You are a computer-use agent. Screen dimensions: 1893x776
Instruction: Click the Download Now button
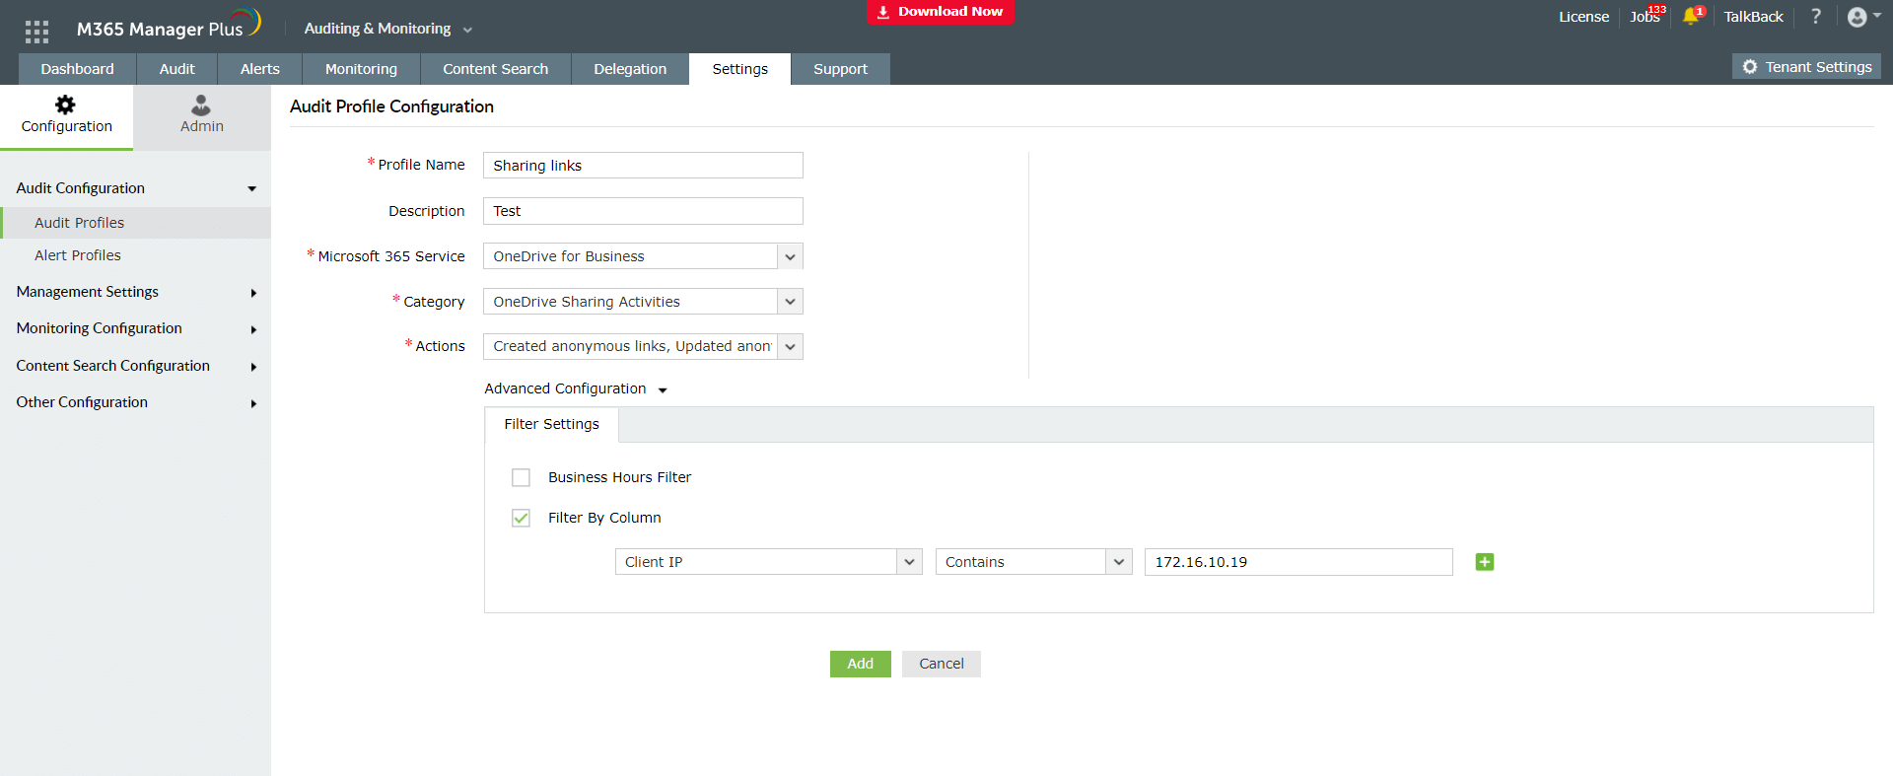[941, 12]
